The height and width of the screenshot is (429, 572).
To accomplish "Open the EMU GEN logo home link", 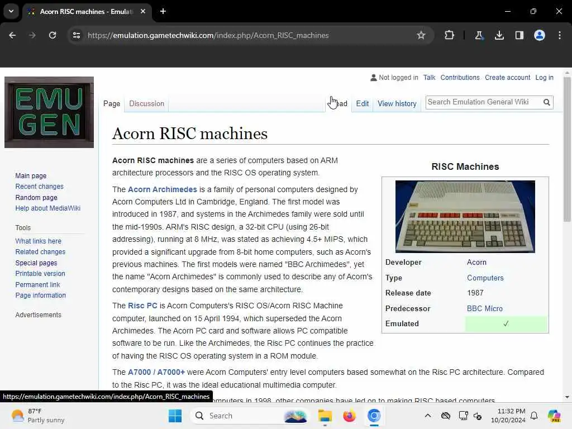I will click(49, 112).
